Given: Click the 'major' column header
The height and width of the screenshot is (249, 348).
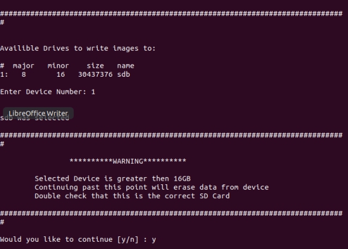Looking at the screenshot, I should pos(24,66).
